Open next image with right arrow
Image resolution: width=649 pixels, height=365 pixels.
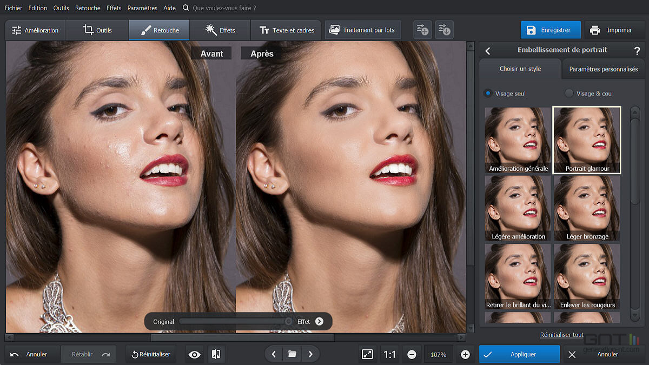[310, 354]
